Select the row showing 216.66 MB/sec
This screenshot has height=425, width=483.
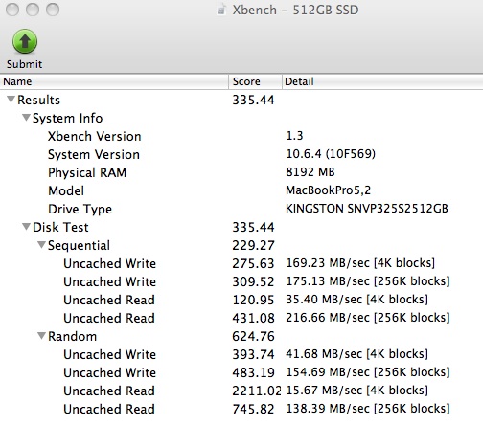[x=241, y=318]
